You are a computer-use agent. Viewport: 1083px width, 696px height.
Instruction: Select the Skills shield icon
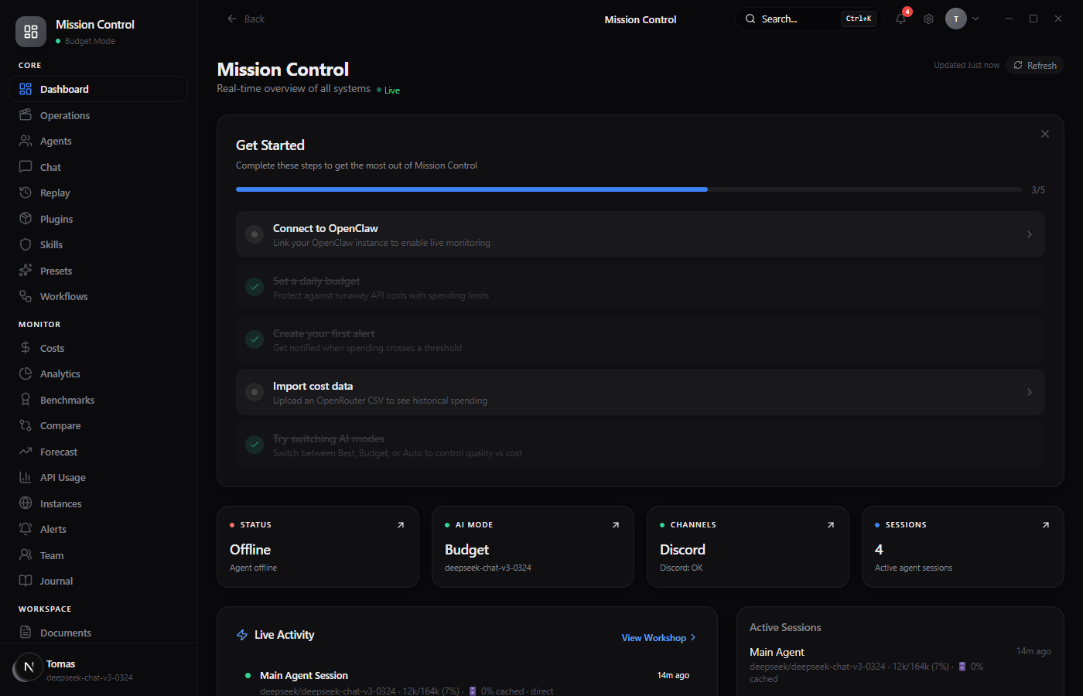(26, 244)
